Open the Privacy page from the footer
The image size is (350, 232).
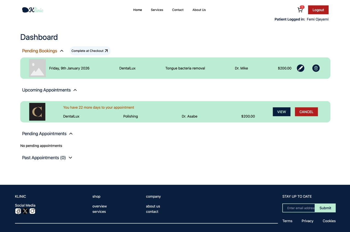307,221
